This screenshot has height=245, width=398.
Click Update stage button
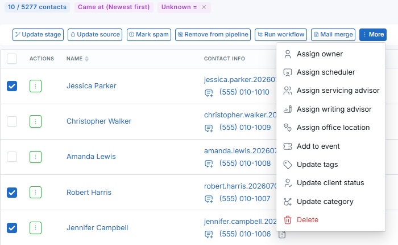[x=38, y=35]
